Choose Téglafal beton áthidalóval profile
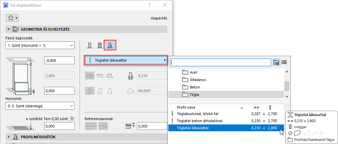Viewport: 338px width, 144px height. click(200, 121)
